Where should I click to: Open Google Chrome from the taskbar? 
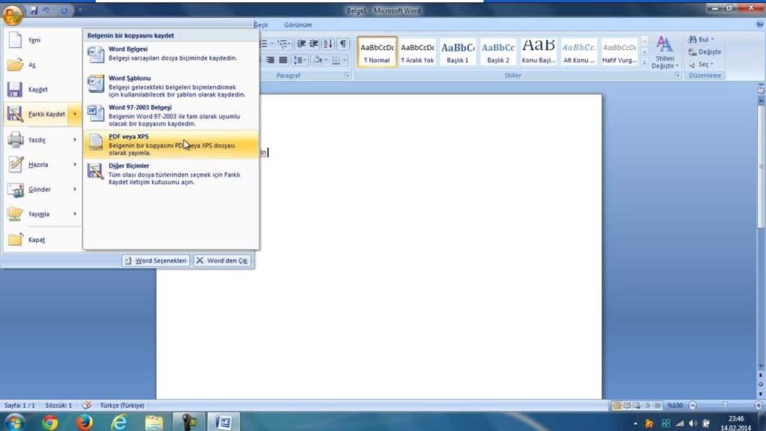coord(49,422)
